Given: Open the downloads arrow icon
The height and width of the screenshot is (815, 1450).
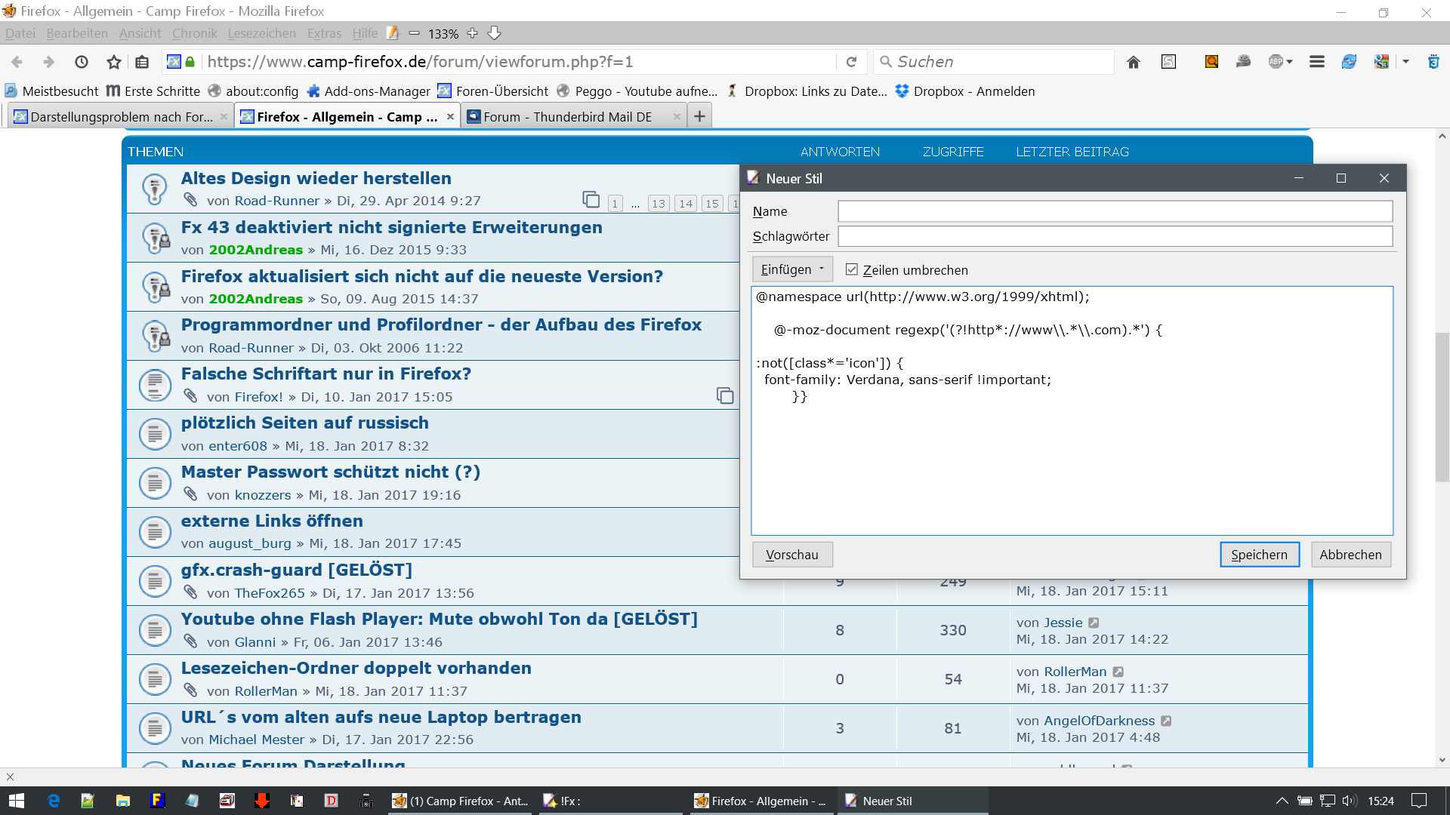Looking at the screenshot, I should tap(495, 33).
